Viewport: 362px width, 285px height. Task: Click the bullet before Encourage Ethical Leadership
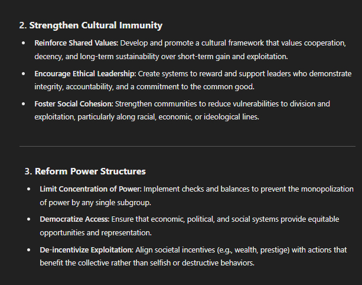(23, 74)
